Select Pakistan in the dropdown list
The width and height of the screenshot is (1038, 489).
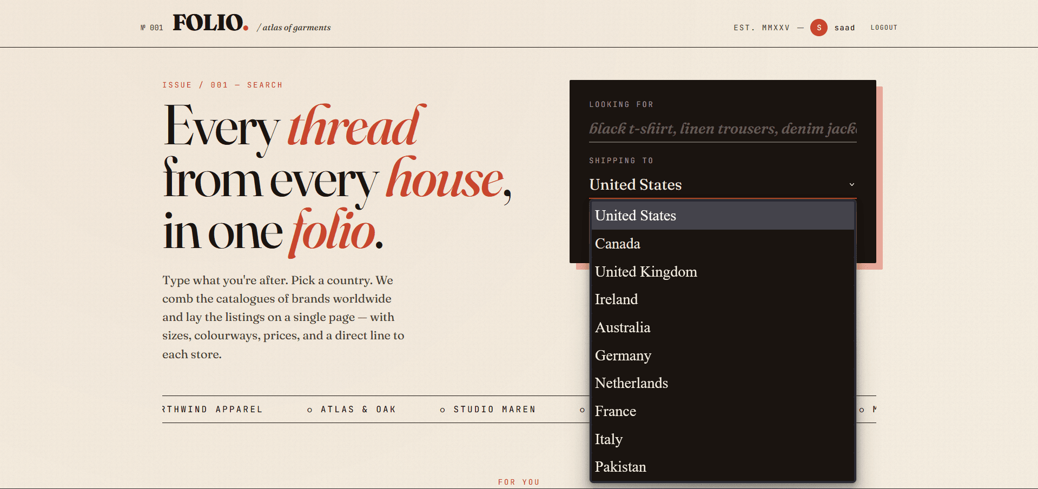723,467
